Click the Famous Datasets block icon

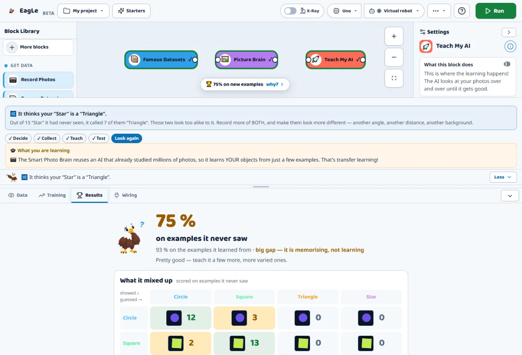click(135, 60)
